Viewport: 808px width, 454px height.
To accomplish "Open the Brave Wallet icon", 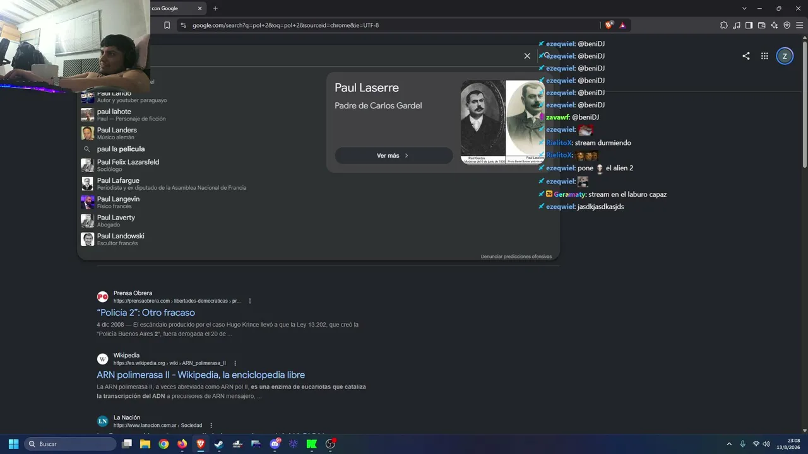I will (761, 25).
